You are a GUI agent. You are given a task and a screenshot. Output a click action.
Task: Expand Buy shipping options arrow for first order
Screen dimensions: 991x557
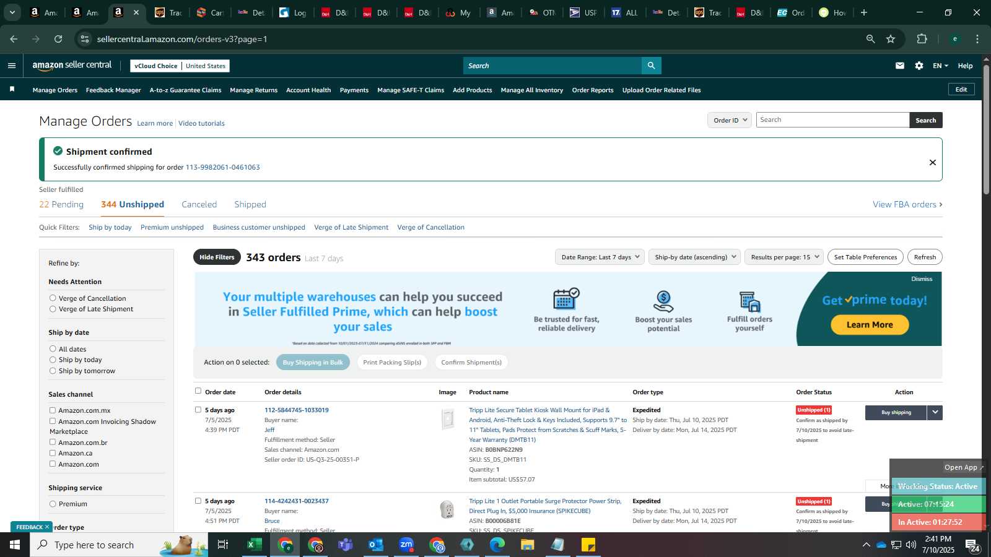pyautogui.click(x=935, y=412)
